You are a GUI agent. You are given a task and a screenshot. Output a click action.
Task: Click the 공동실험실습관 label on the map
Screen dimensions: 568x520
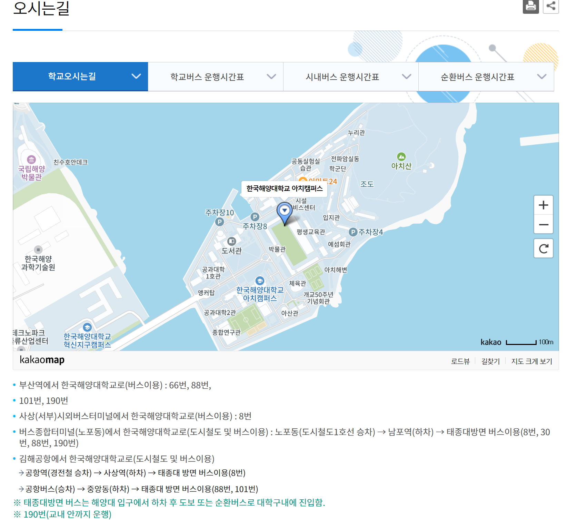pyautogui.click(x=306, y=164)
